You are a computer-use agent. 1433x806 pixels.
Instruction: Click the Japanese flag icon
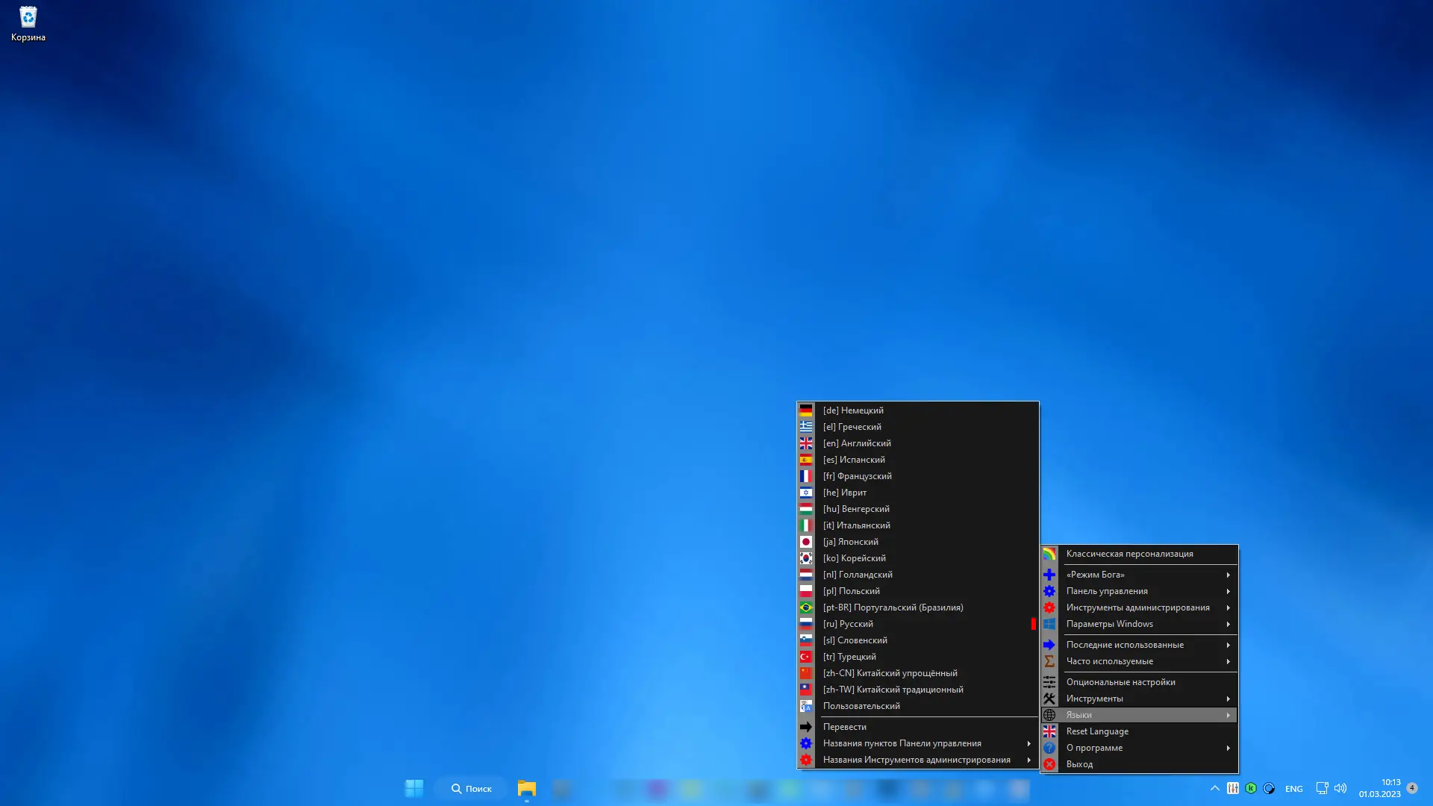pyautogui.click(x=805, y=542)
